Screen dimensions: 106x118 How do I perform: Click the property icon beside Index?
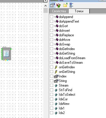[56, 76]
